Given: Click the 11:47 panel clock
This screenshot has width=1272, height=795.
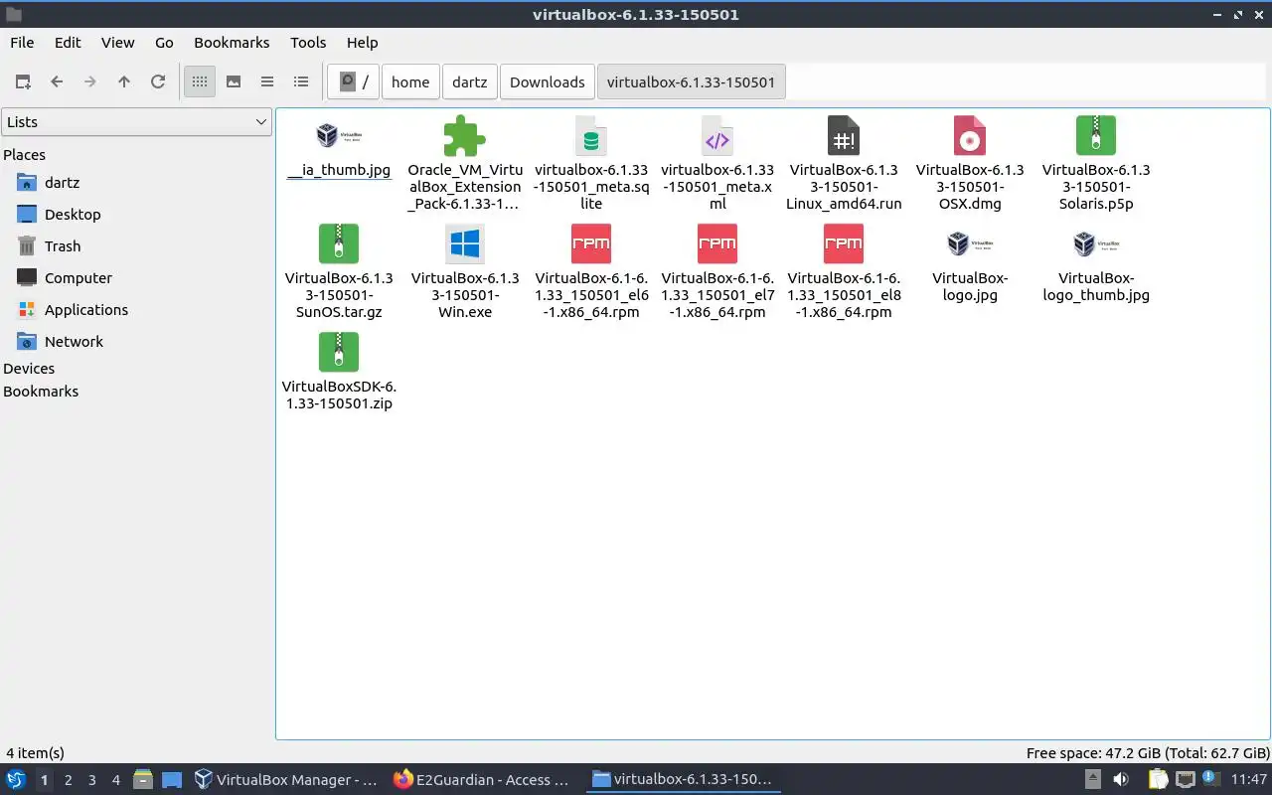Looking at the screenshot, I should pos(1249,779).
